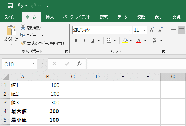Switch to the 挿入 tab
Image resolution: width=186 pixels, height=126 pixels.
click(50, 17)
